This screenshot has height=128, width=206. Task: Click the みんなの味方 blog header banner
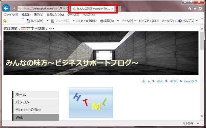point(101,53)
